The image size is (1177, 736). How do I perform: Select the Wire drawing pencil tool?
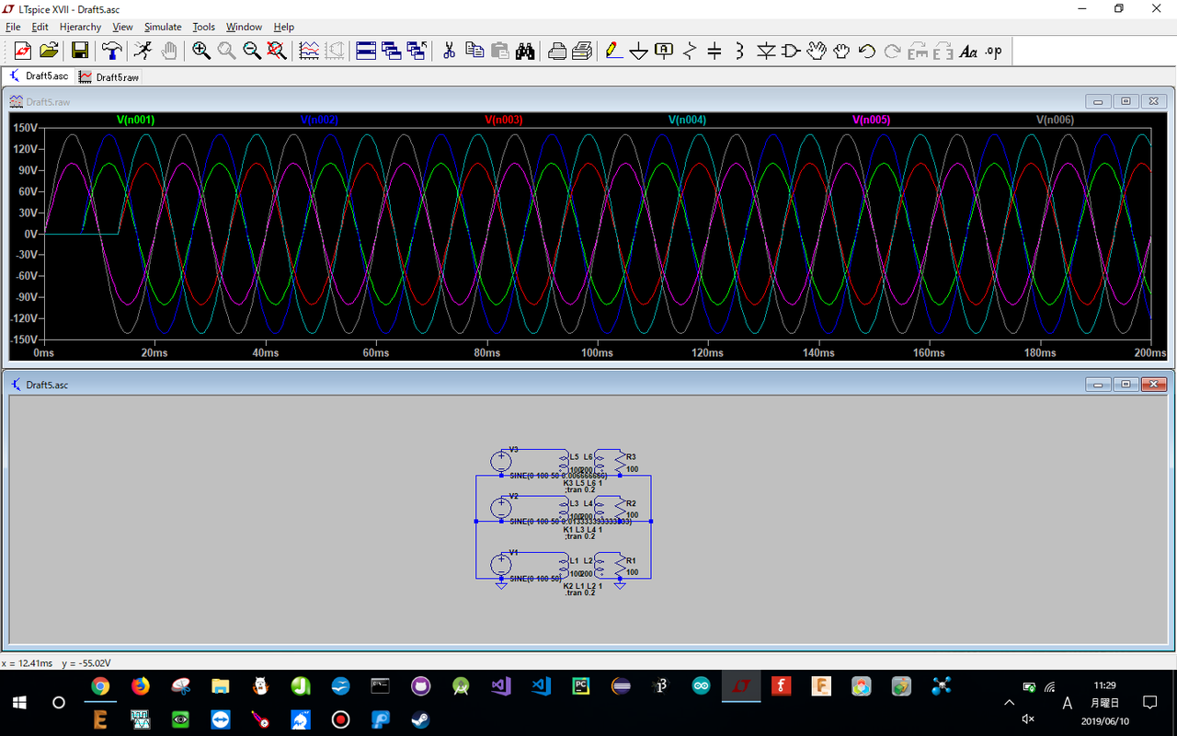click(x=613, y=51)
